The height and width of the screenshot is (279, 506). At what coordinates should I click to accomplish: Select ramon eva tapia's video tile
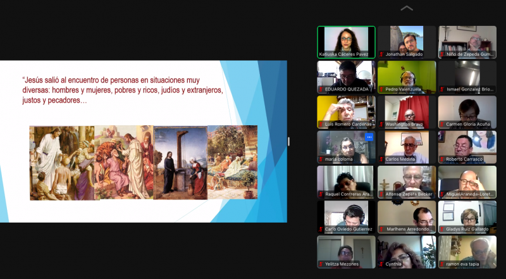pyautogui.click(x=467, y=252)
